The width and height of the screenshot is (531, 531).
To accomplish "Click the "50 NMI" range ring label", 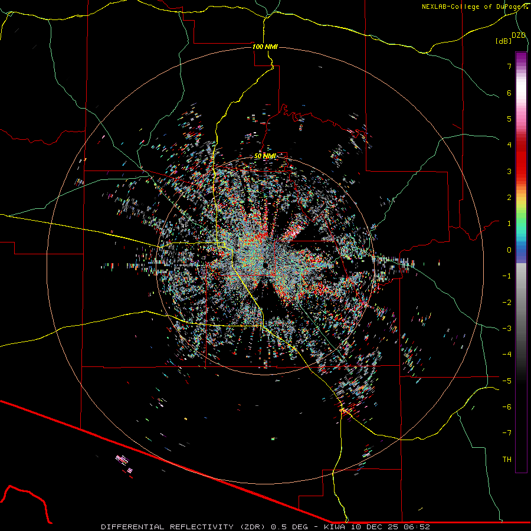I will [x=265, y=156].
